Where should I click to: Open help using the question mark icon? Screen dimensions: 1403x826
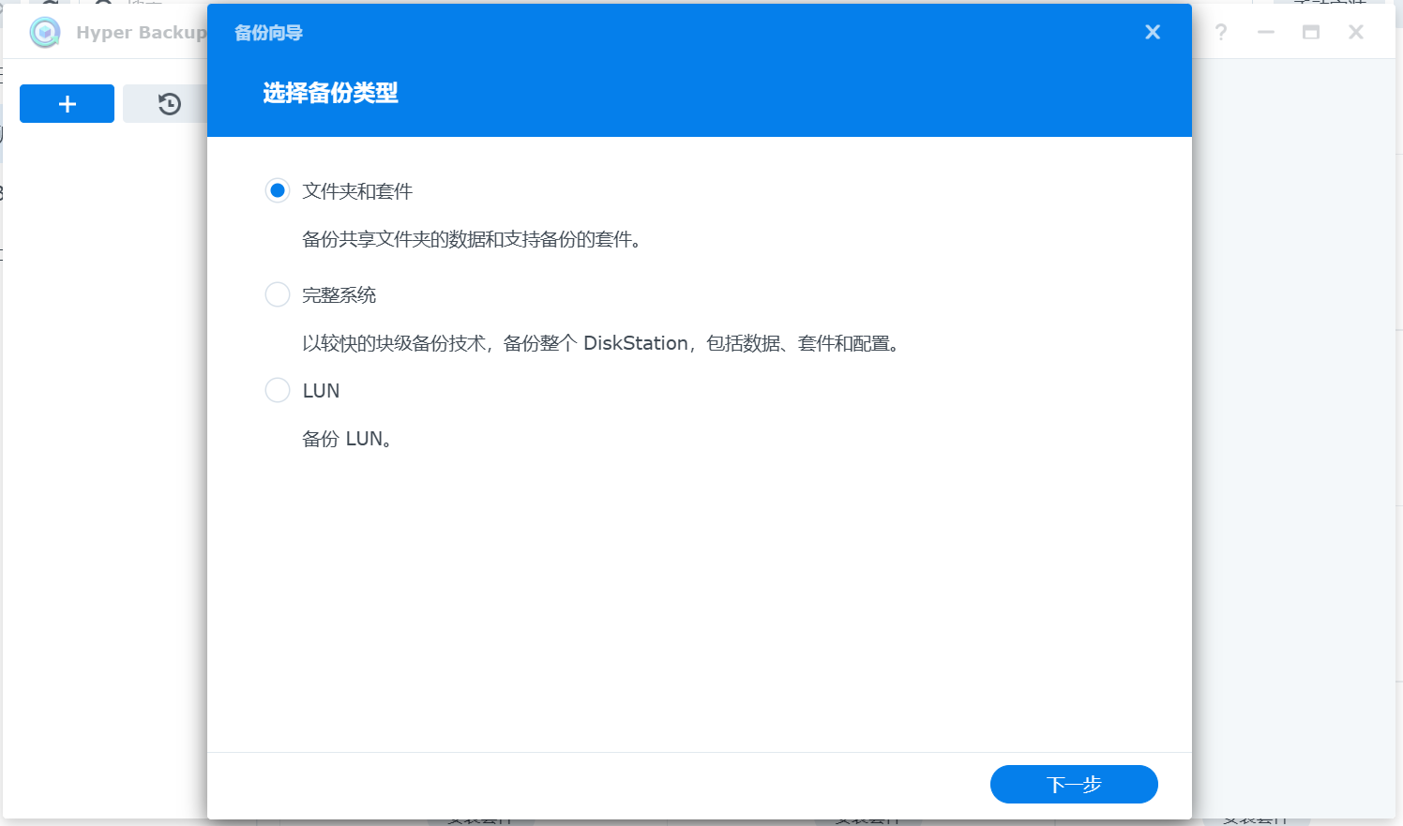pos(1220,32)
